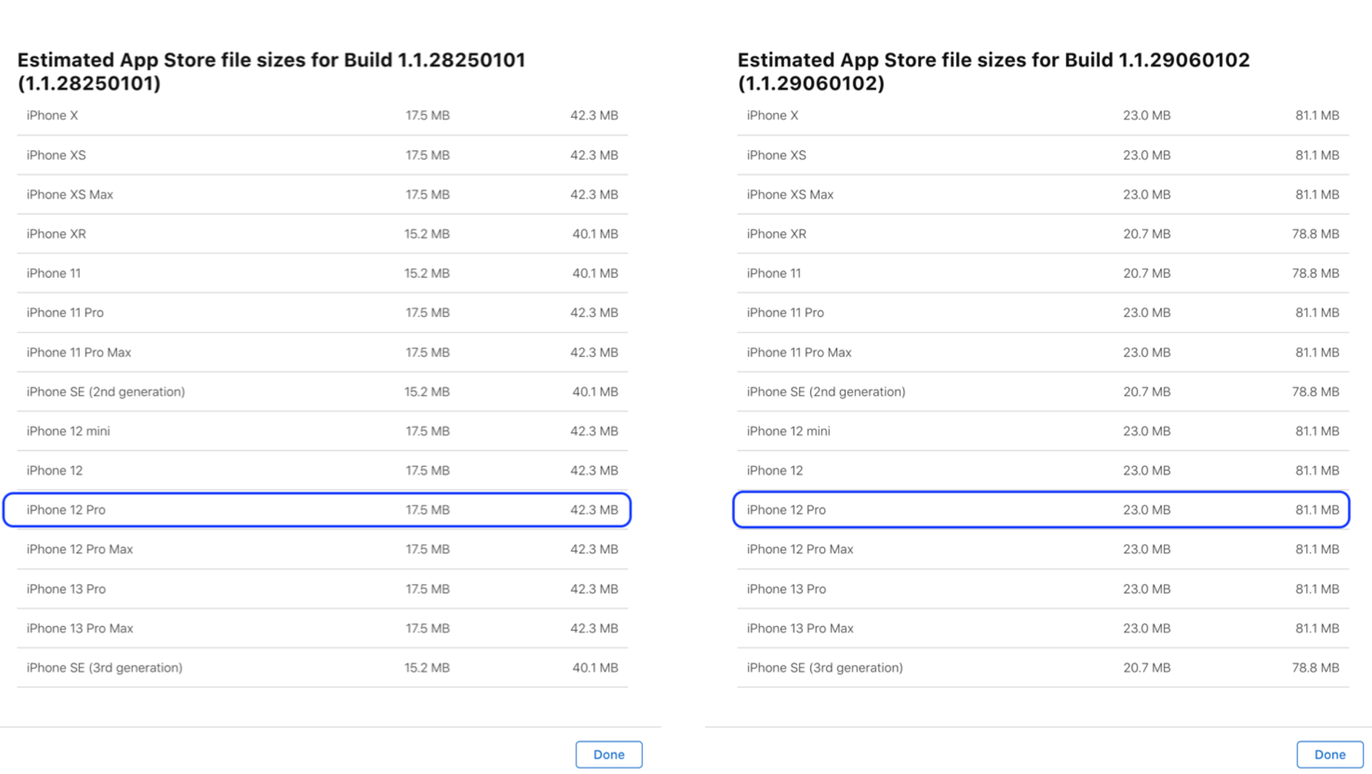Click iPhone 13 Pro row on right

pos(1043,589)
